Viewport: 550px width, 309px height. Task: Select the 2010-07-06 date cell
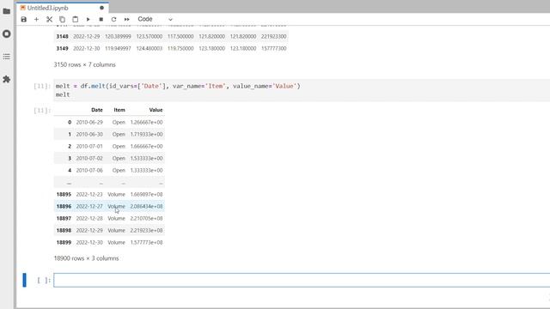click(x=89, y=170)
